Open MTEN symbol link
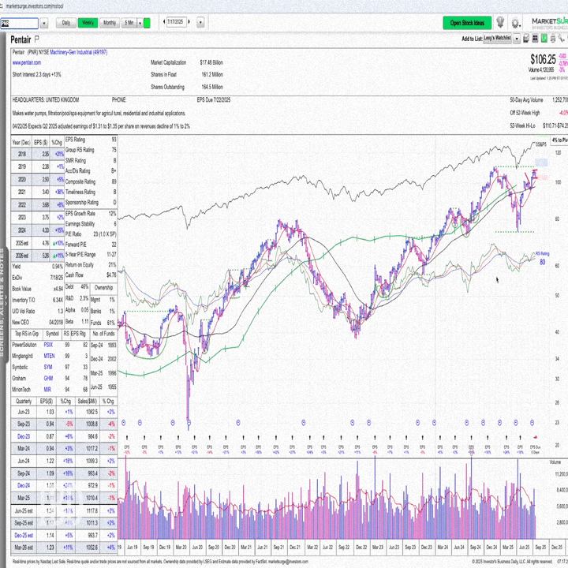The width and height of the screenshot is (568, 568). tap(49, 356)
